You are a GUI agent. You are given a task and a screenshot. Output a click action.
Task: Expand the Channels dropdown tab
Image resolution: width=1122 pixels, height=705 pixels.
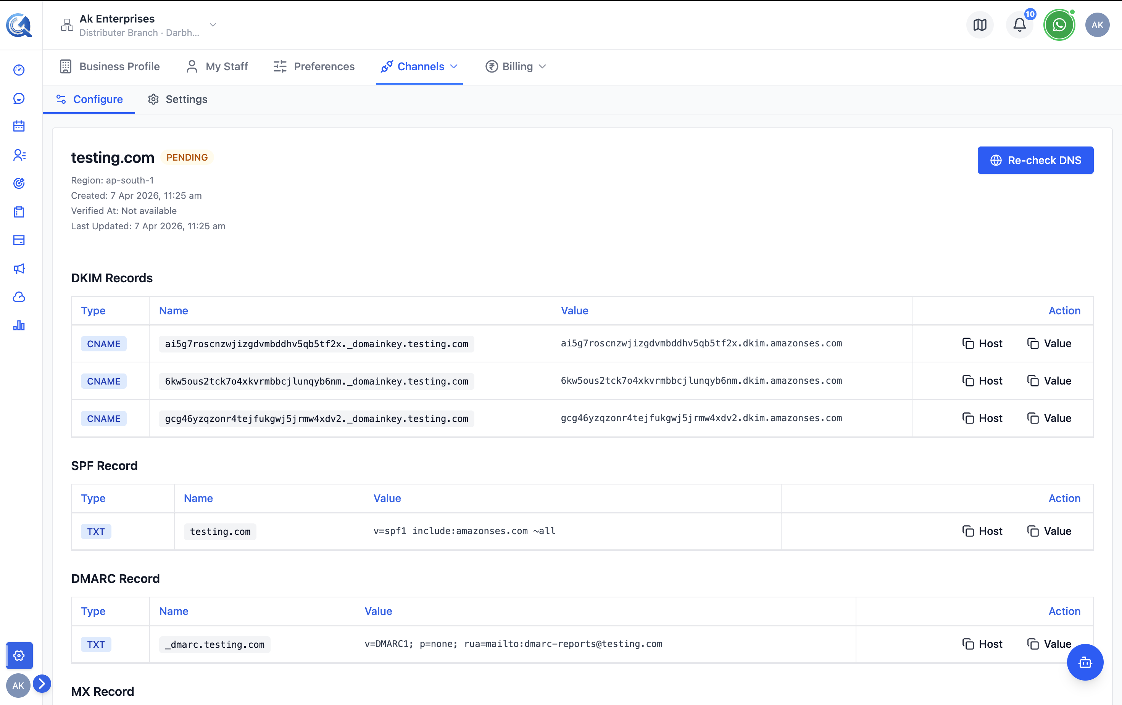tap(419, 67)
